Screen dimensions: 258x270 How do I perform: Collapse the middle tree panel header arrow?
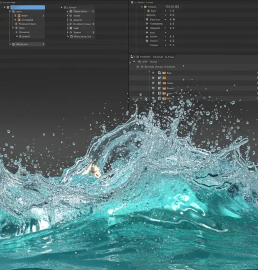[61, 7]
